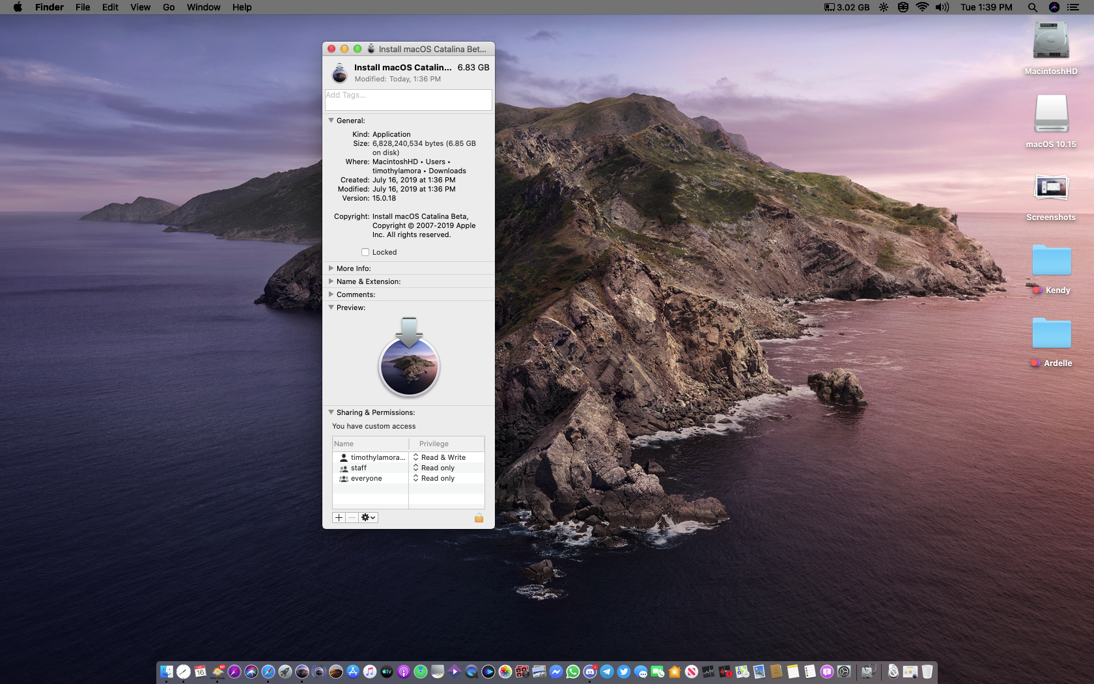The width and height of the screenshot is (1094, 684).
Task: Open Finder from the Dock
Action: coord(167,672)
